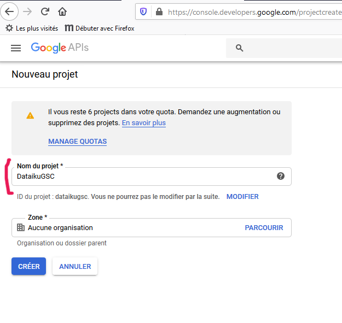Click the browser forward arrow
Image resolution: width=342 pixels, height=323 pixels.
click(x=27, y=11)
